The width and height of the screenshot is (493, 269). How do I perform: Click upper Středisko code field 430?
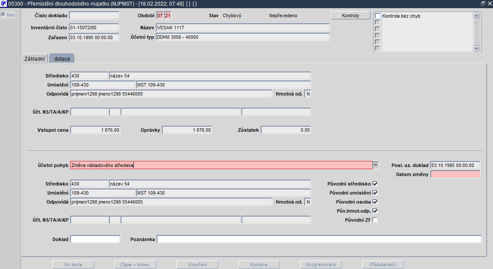coord(89,76)
